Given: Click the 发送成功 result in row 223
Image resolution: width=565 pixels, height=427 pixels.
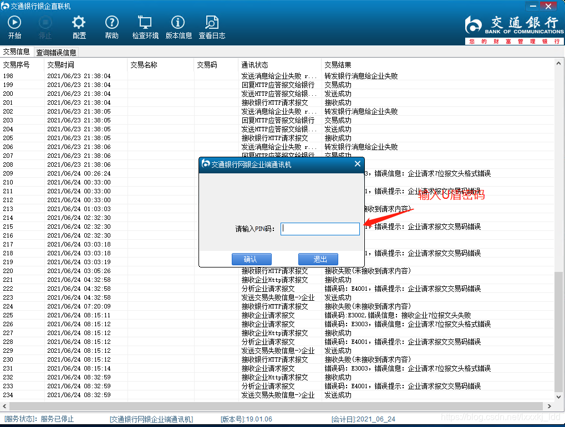Looking at the screenshot, I should (338, 298).
